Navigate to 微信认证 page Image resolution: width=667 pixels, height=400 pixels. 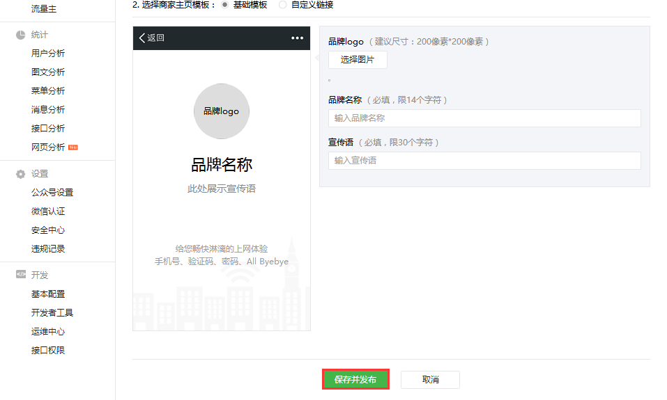click(x=48, y=211)
